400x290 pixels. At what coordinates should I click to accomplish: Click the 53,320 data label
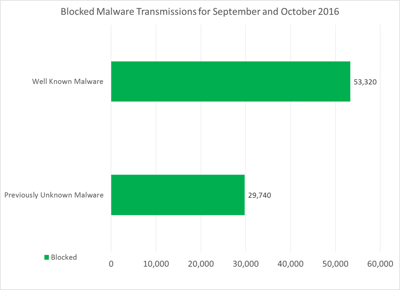click(365, 82)
